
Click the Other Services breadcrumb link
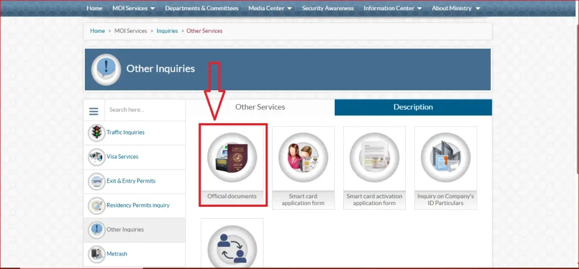click(x=205, y=31)
